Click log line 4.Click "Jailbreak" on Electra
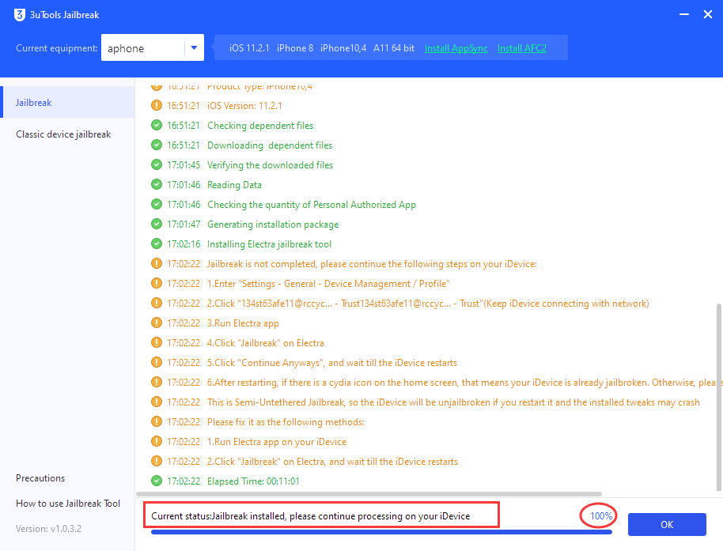723x551 pixels. (x=266, y=343)
